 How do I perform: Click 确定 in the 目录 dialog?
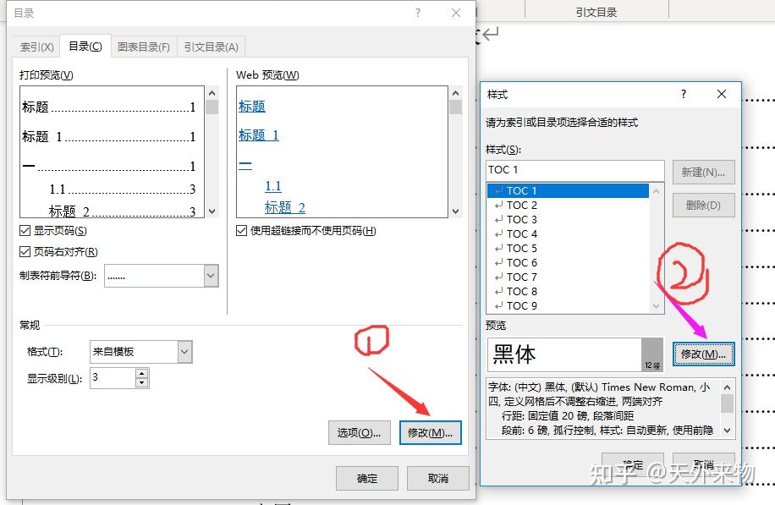coord(366,478)
